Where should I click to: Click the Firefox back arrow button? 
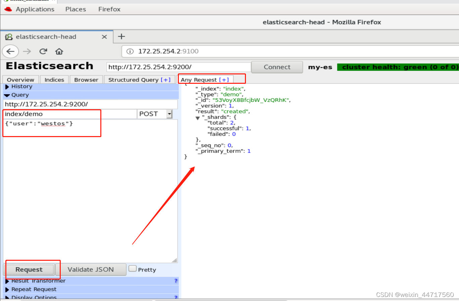coord(10,51)
